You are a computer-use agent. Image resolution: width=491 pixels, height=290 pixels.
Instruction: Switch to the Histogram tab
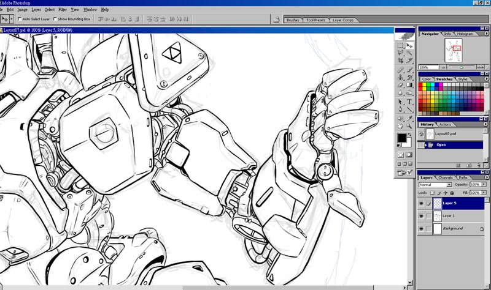[465, 34]
